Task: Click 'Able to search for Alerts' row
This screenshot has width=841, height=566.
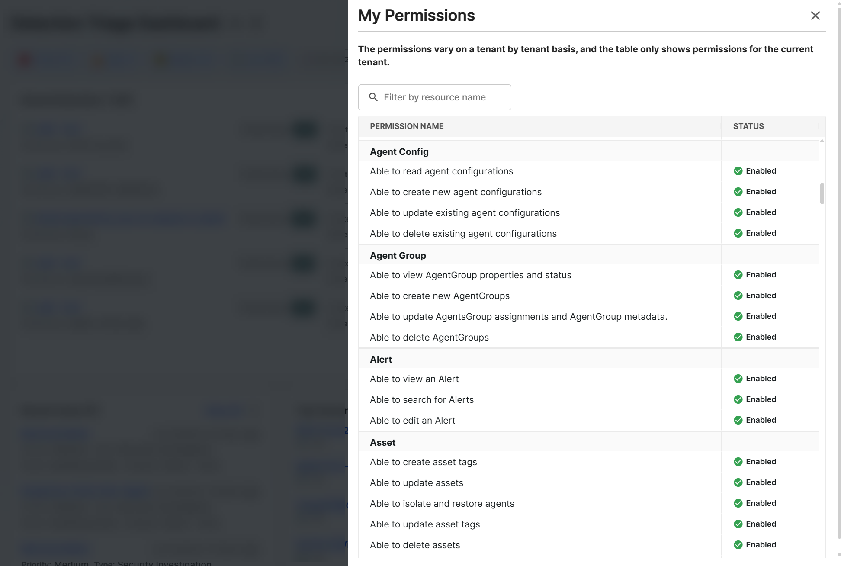Action: pos(422,400)
